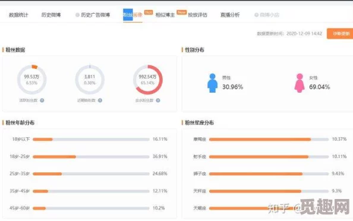Click the 18岁以下 age bar
Image resolution: width=353 pixels, height=221 pixels.
coord(91,139)
